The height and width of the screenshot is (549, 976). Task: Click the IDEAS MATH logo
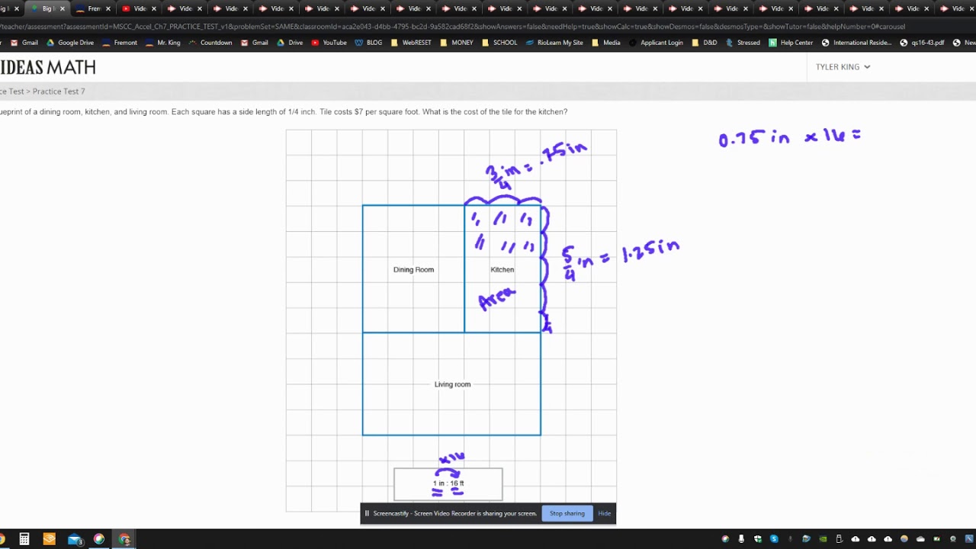48,67
